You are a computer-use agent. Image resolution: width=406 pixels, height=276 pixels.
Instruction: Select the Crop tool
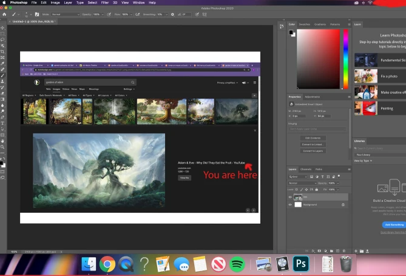click(2, 52)
